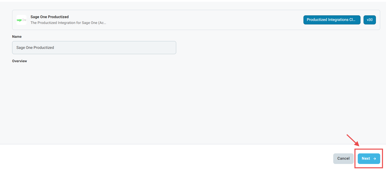The height and width of the screenshot is (169, 386).
Task: Click the word 'Next' on the blue button
Action: point(366,159)
